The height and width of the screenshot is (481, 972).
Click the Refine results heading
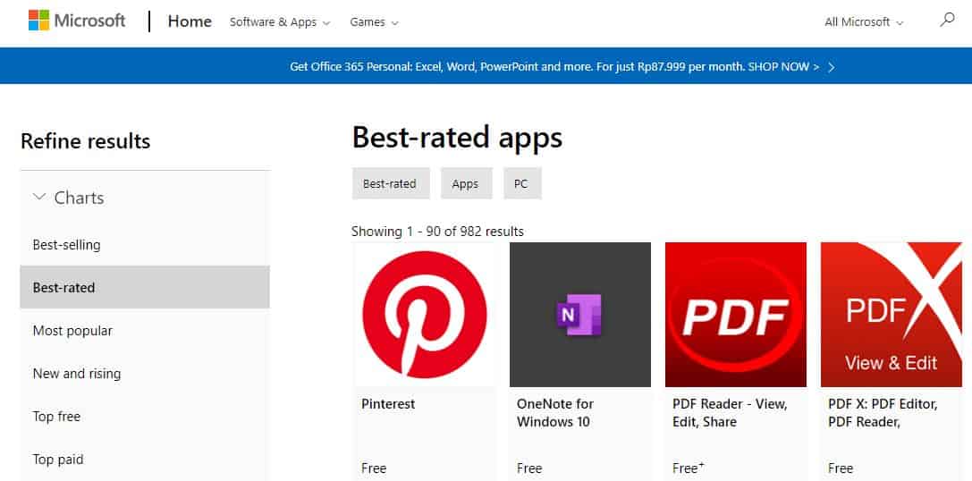click(86, 140)
